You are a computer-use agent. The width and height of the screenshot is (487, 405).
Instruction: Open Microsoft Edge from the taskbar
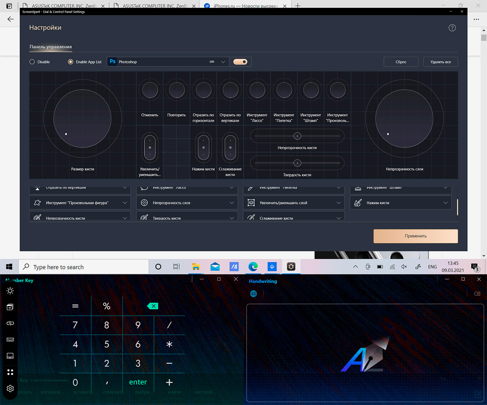tap(253, 267)
